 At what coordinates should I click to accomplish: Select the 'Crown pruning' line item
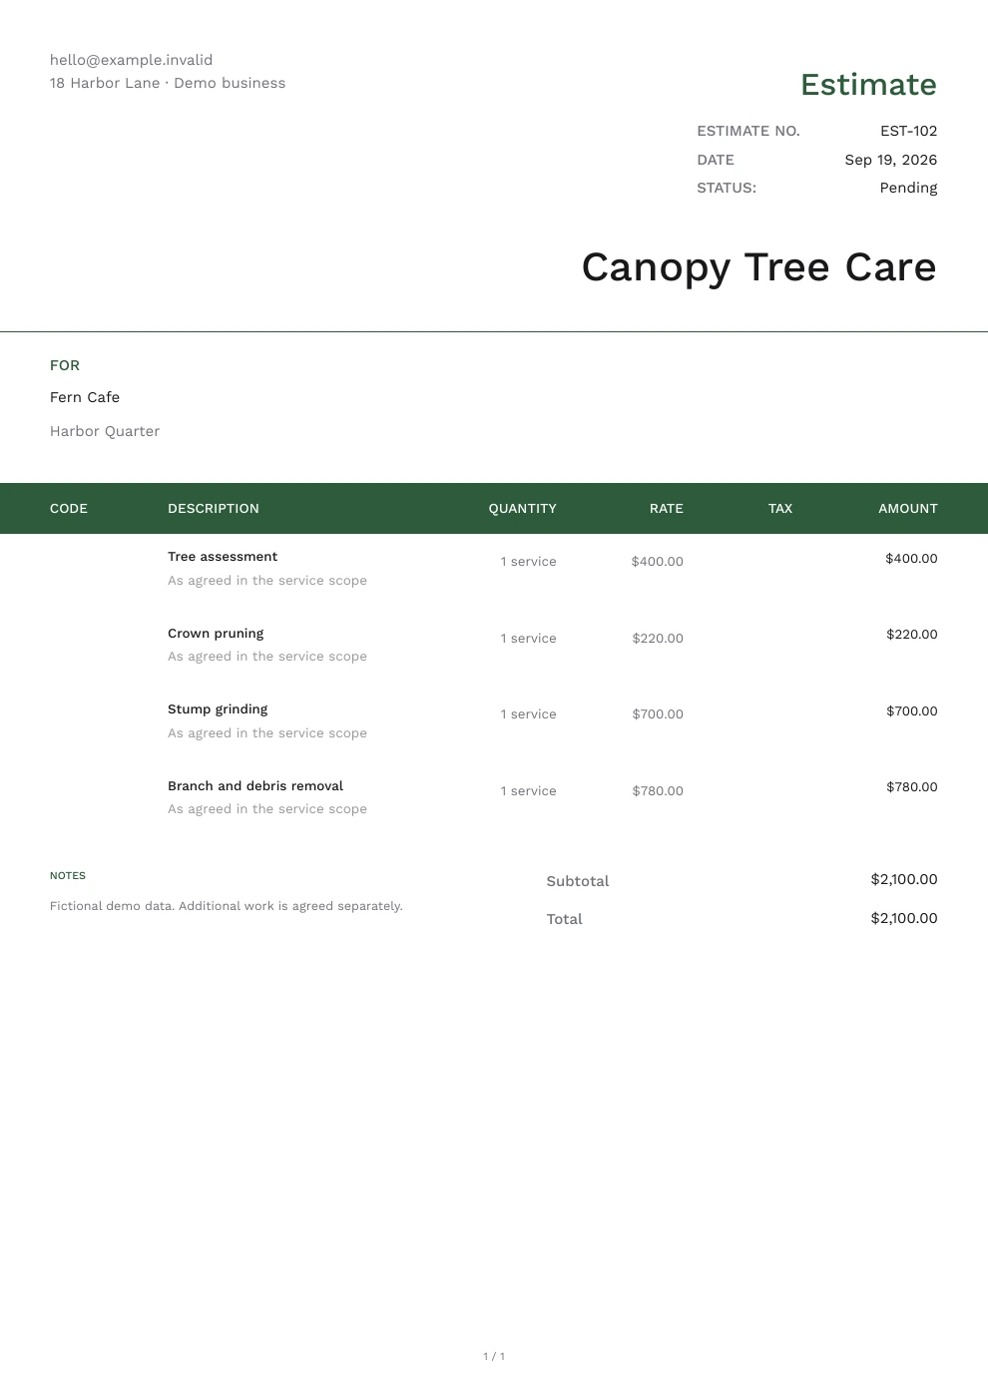coord(216,634)
